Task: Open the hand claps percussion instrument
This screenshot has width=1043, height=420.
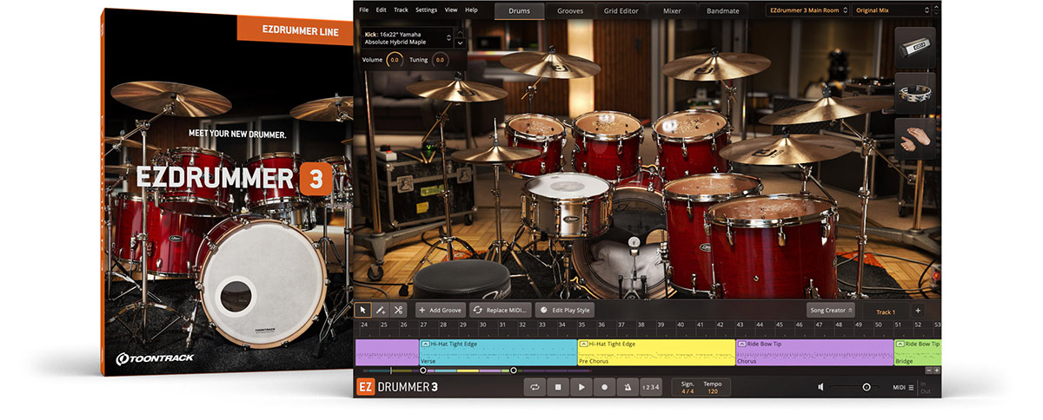Action: [915, 139]
